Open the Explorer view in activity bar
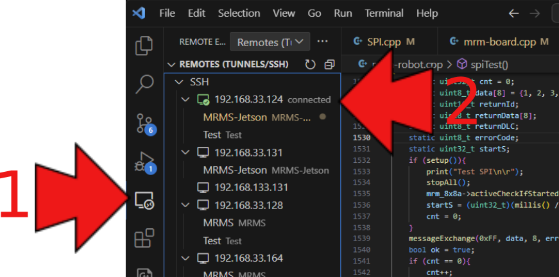559x277 pixels. [144, 46]
